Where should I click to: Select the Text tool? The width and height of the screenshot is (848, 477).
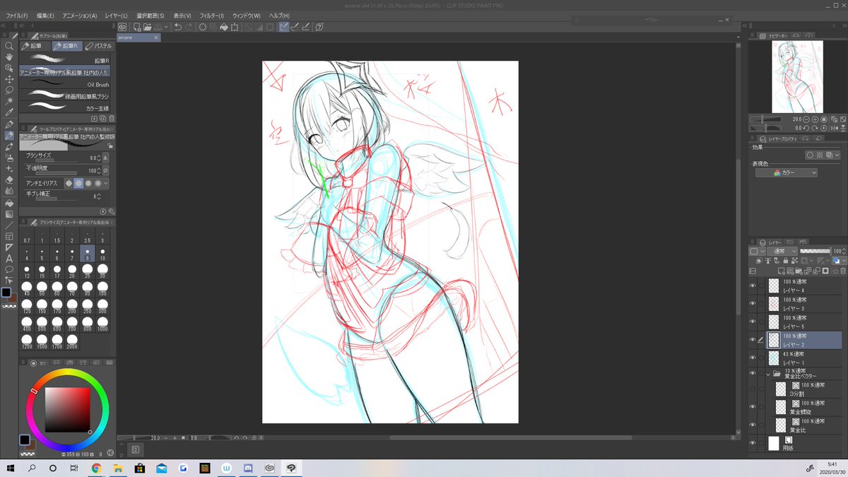coord(9,259)
